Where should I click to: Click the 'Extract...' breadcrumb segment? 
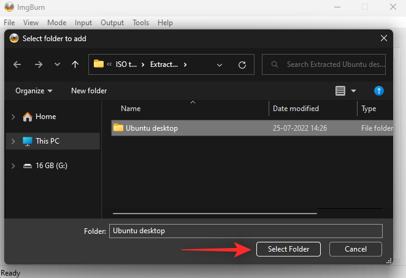[164, 64]
